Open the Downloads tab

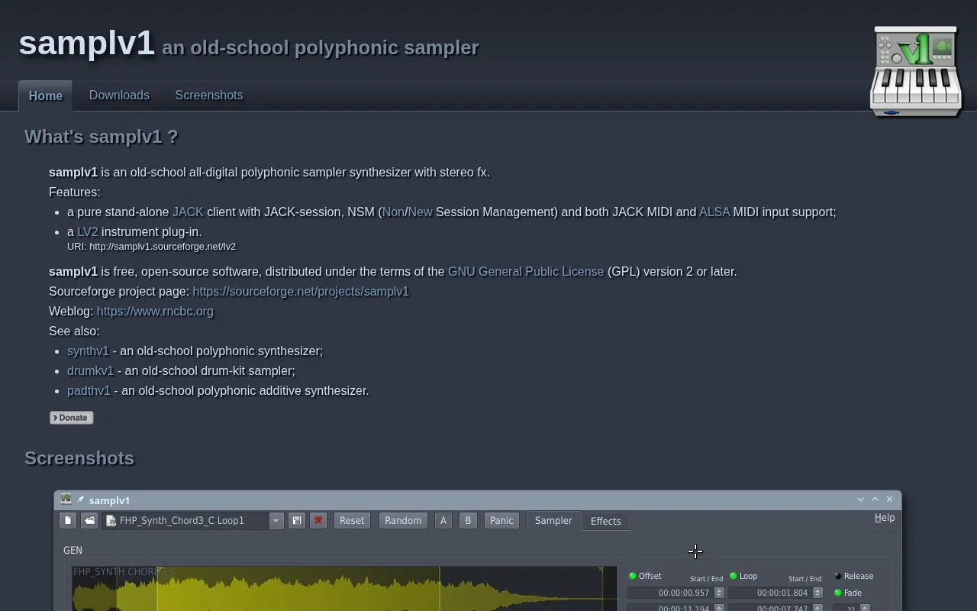coord(119,95)
